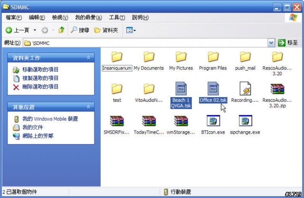Open the 說明(H) menu
Screen dimensions: 304x198
pos(140,18)
